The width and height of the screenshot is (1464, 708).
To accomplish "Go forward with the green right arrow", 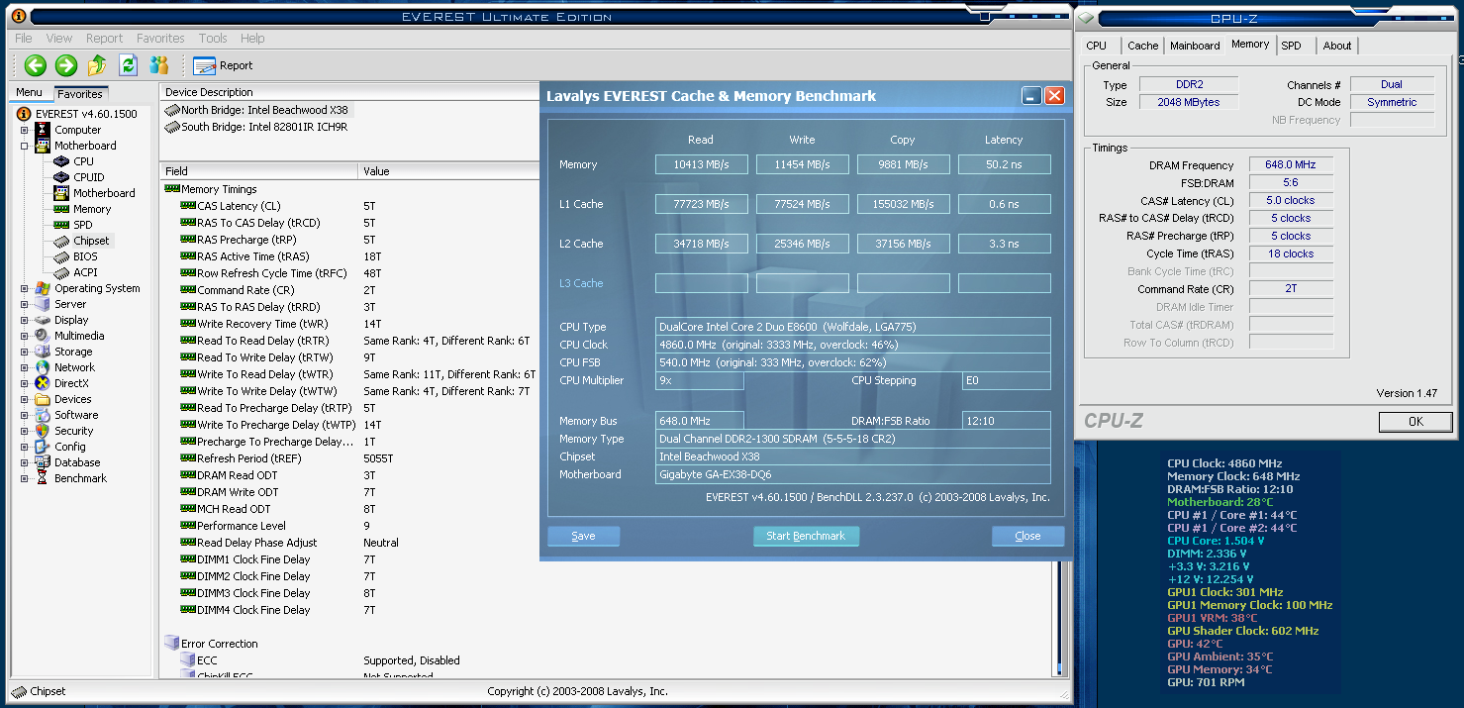I will click(x=66, y=65).
